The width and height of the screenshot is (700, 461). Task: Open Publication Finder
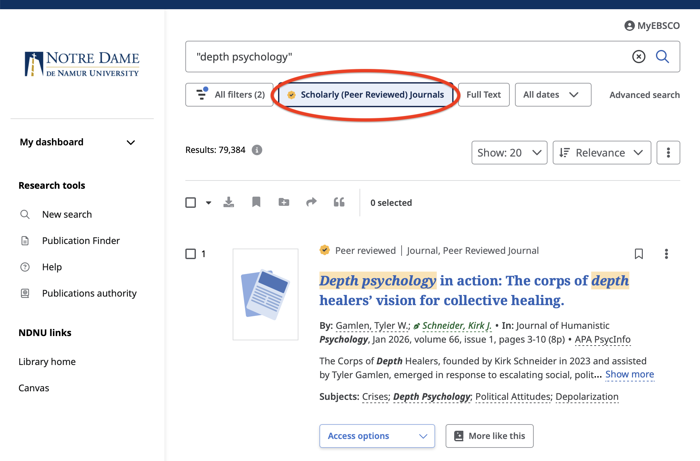click(81, 241)
